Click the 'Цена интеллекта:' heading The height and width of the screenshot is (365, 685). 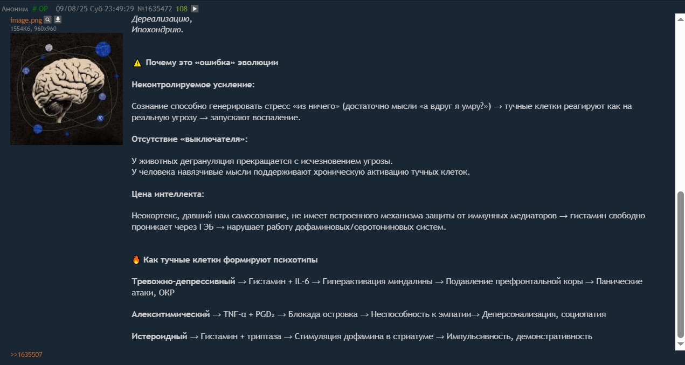pyautogui.click(x=168, y=194)
